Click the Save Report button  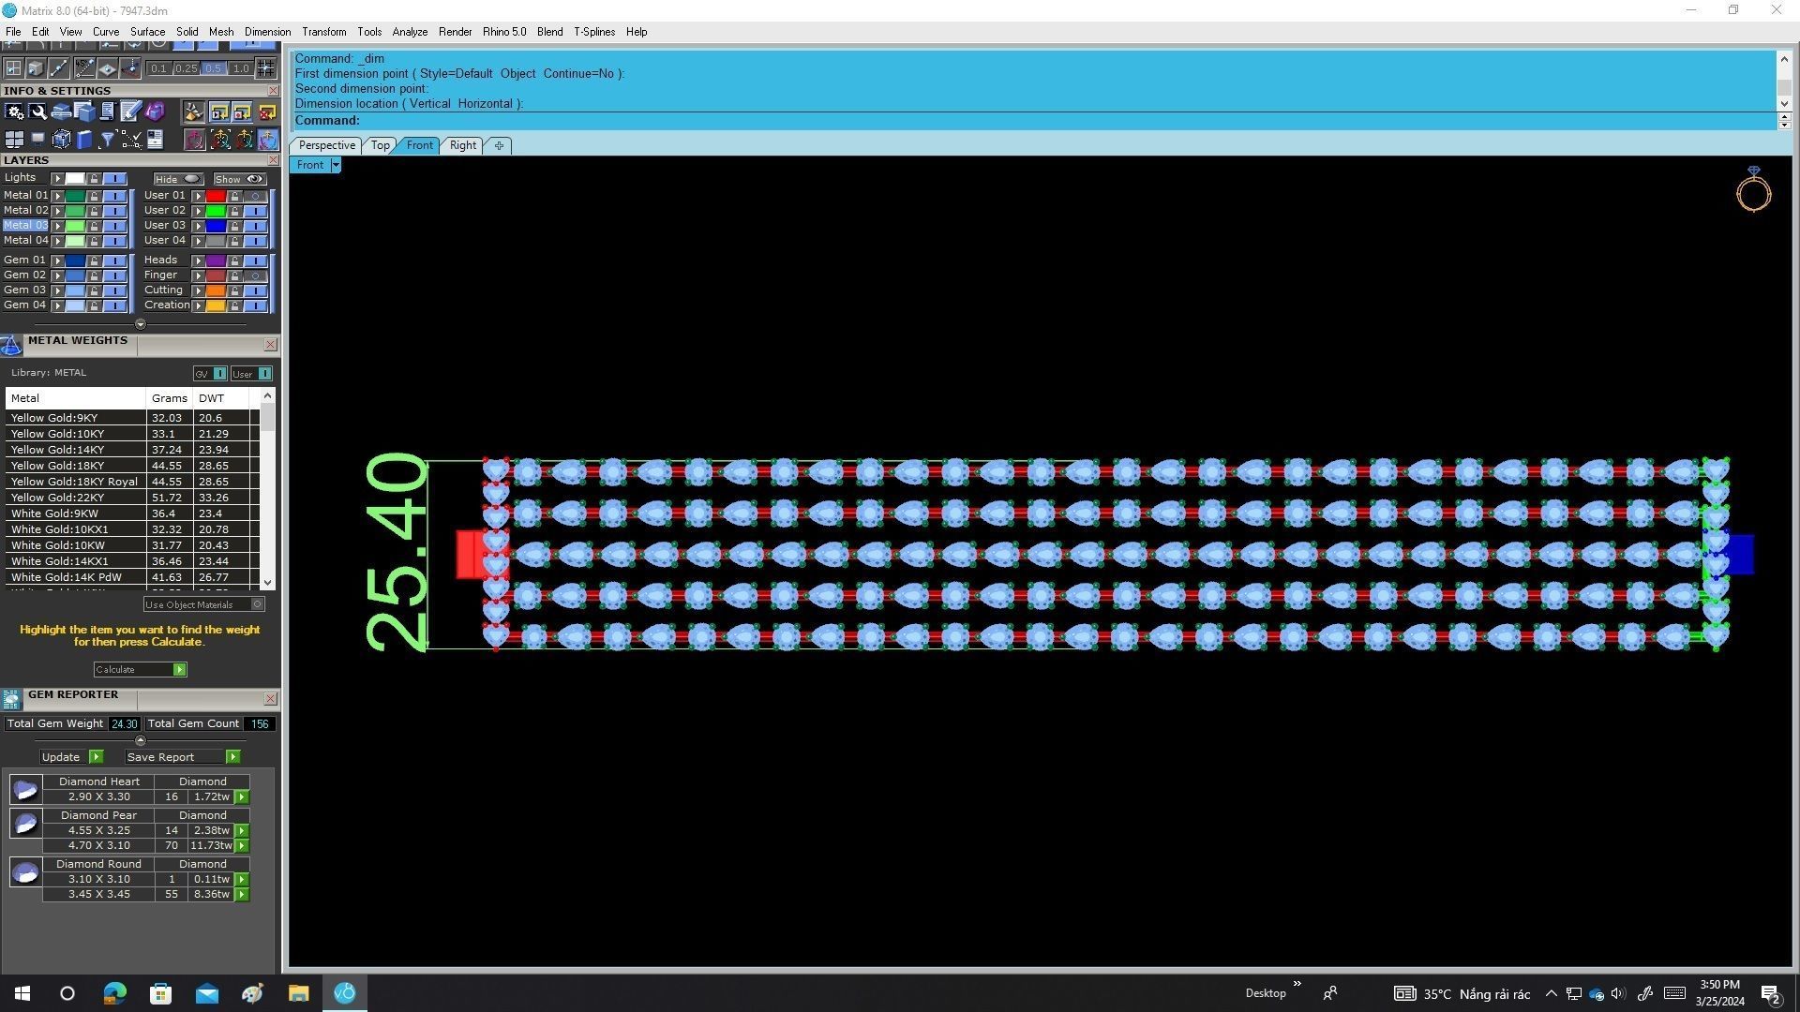233,757
